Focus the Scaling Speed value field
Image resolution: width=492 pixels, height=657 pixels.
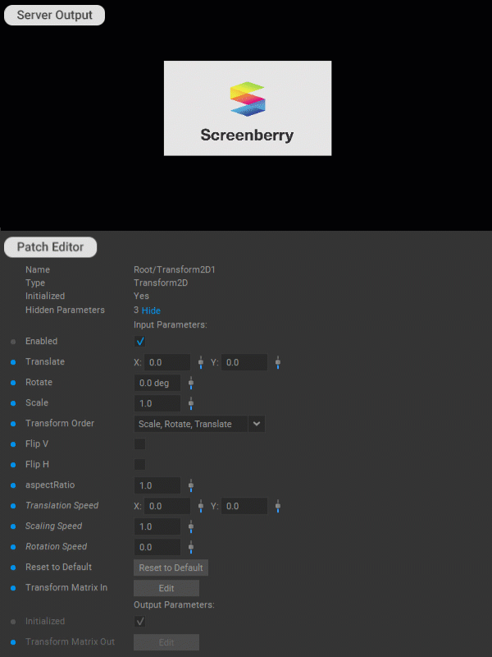[x=157, y=526]
